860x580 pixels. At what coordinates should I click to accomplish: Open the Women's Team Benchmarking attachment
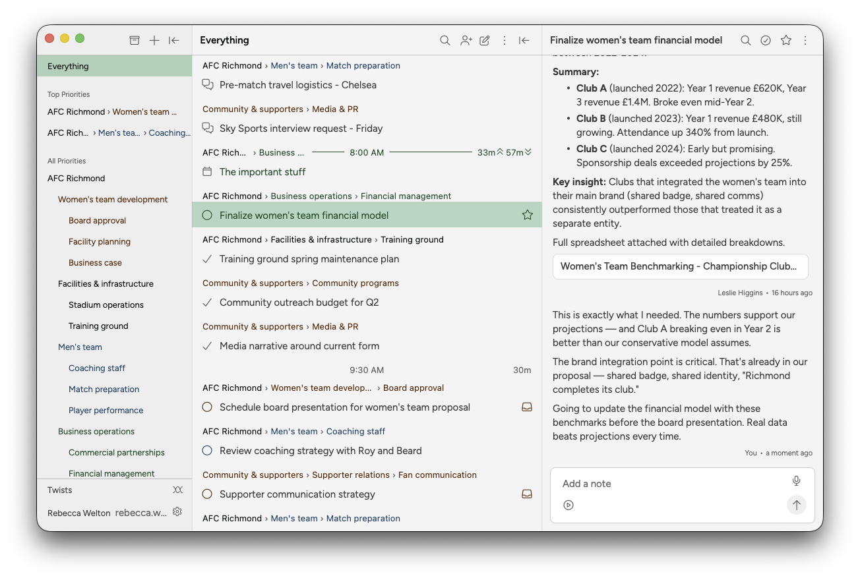tap(680, 266)
